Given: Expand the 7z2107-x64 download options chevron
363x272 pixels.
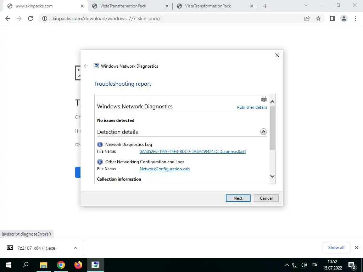Looking at the screenshot, I should [76, 248].
